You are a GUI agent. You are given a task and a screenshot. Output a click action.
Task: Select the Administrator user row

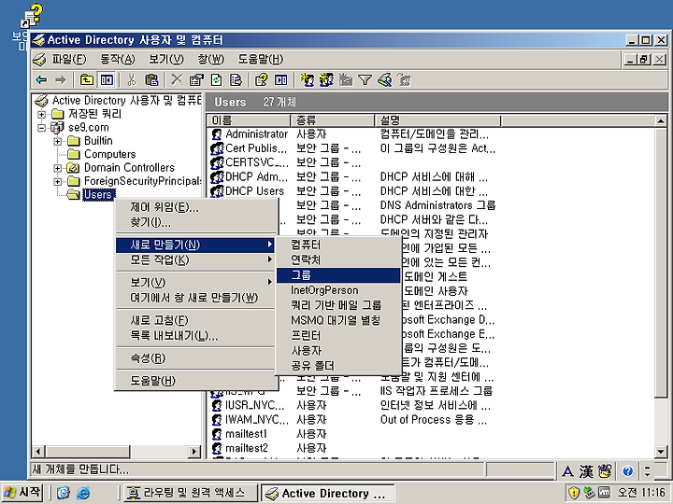pos(256,134)
